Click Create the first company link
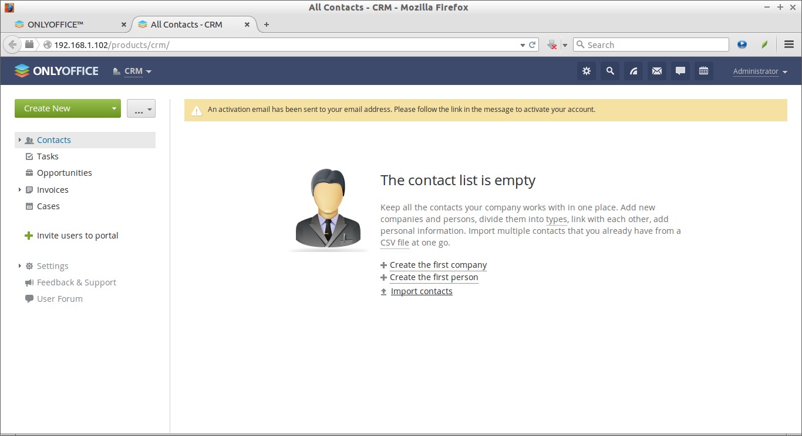The width and height of the screenshot is (802, 436). tap(438, 265)
